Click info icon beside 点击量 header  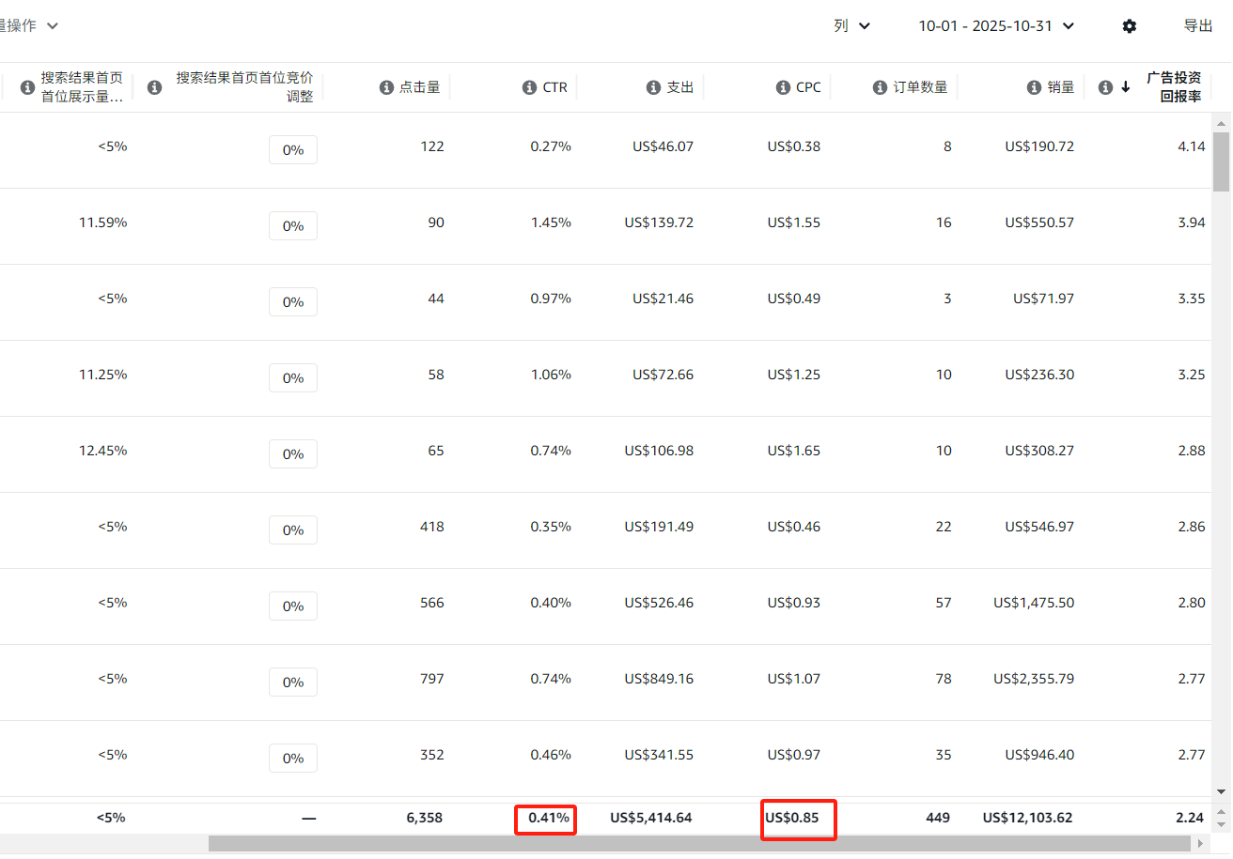pyautogui.click(x=386, y=87)
